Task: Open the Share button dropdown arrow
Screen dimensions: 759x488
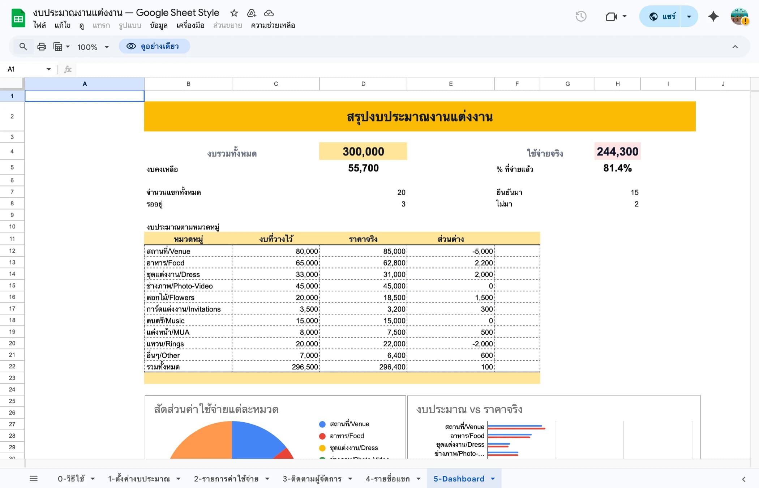Action: click(689, 16)
